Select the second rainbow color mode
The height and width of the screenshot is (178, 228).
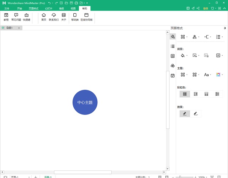[x=195, y=94]
